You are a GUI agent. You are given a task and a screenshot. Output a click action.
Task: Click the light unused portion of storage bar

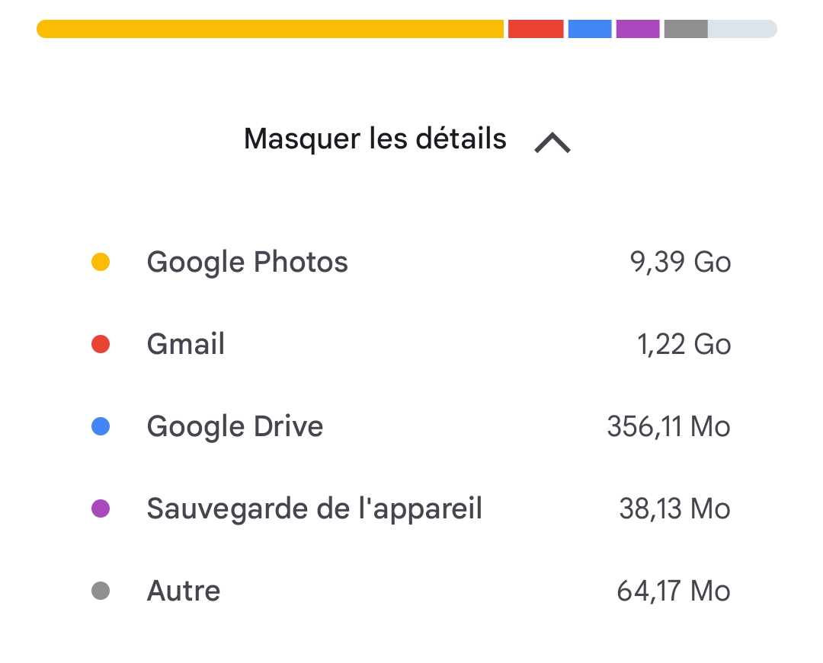[742, 29]
